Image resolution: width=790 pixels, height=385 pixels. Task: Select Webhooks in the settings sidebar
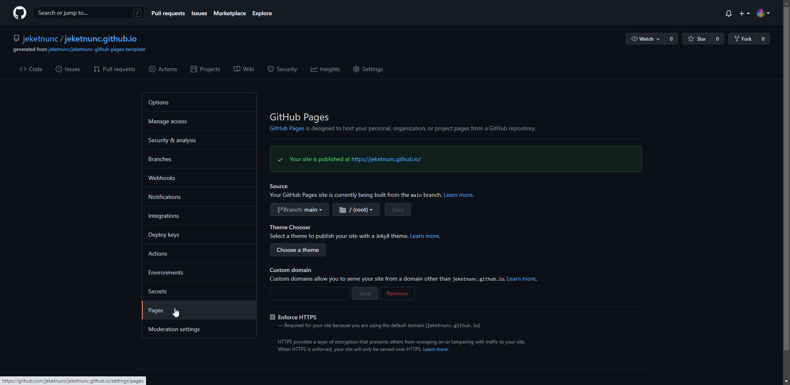coord(199,178)
